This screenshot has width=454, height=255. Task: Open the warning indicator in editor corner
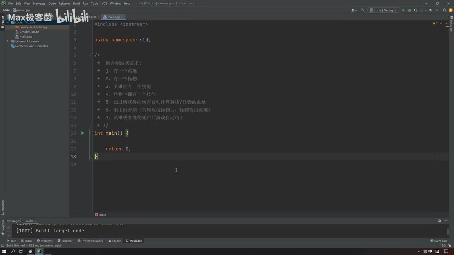[435, 23]
